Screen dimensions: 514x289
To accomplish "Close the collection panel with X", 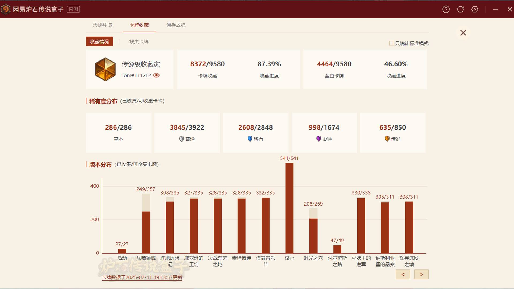I will [463, 33].
